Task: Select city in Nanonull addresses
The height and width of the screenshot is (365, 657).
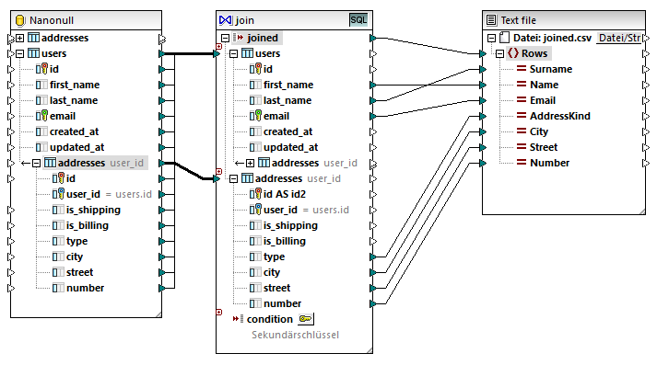Action: 75,257
